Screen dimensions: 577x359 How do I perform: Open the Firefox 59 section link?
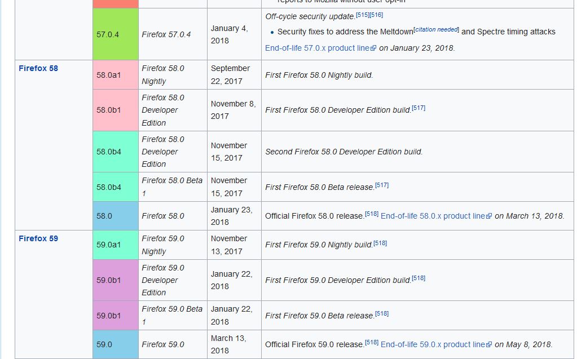(38, 239)
